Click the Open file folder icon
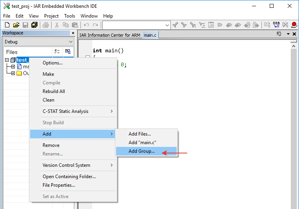The height and width of the screenshot is (209, 299). point(16,25)
